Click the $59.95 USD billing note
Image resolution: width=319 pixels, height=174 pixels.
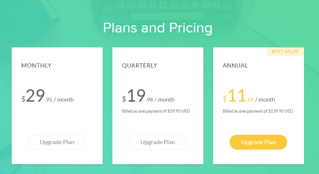point(156,111)
